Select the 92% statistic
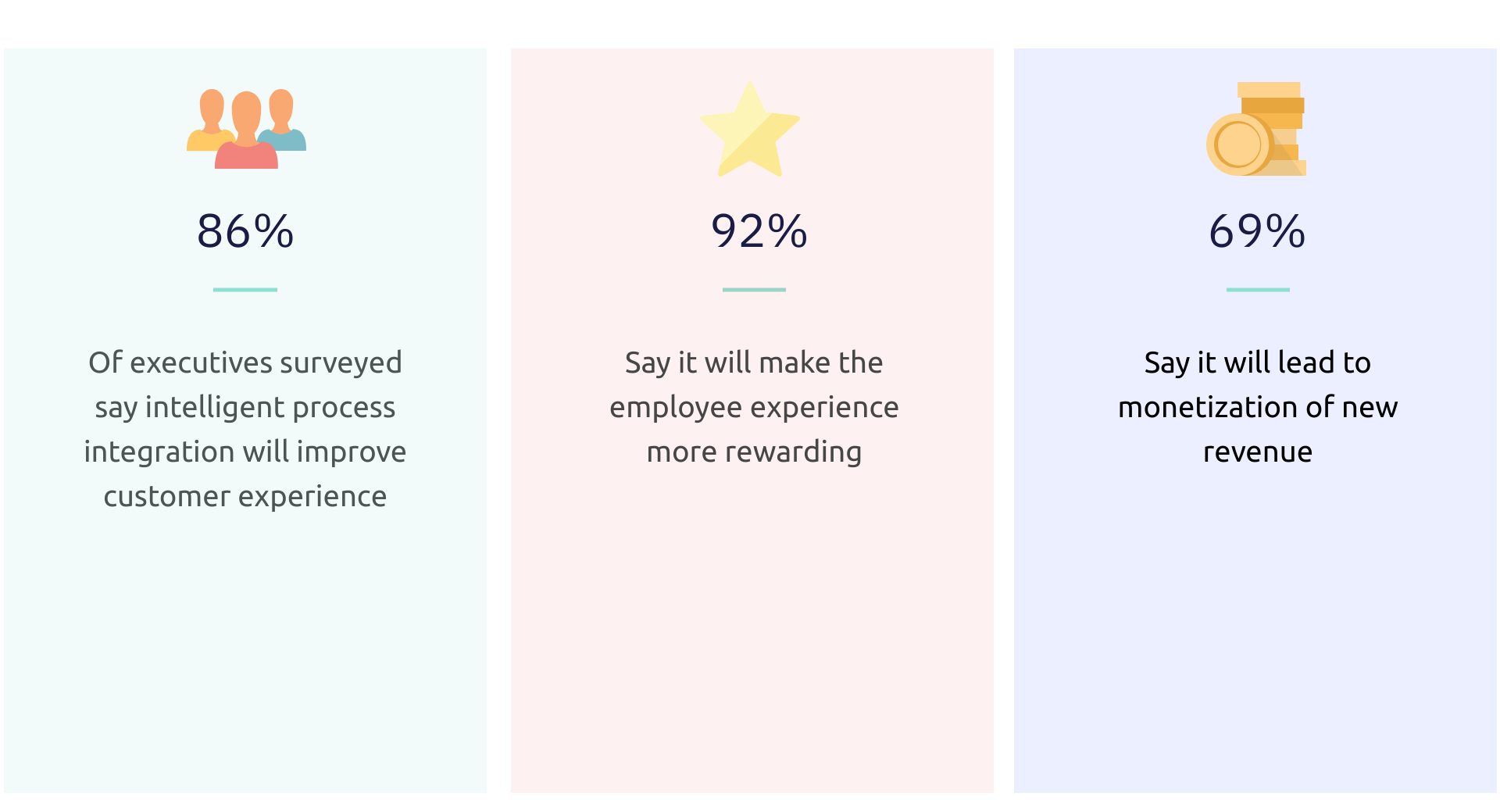 tap(759, 231)
